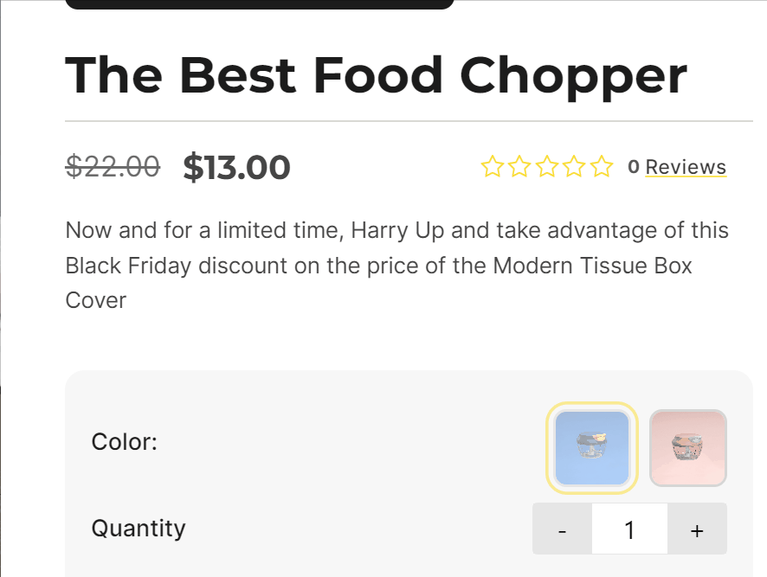Click the fourth rating star
The image size is (767, 577).
[x=574, y=167]
